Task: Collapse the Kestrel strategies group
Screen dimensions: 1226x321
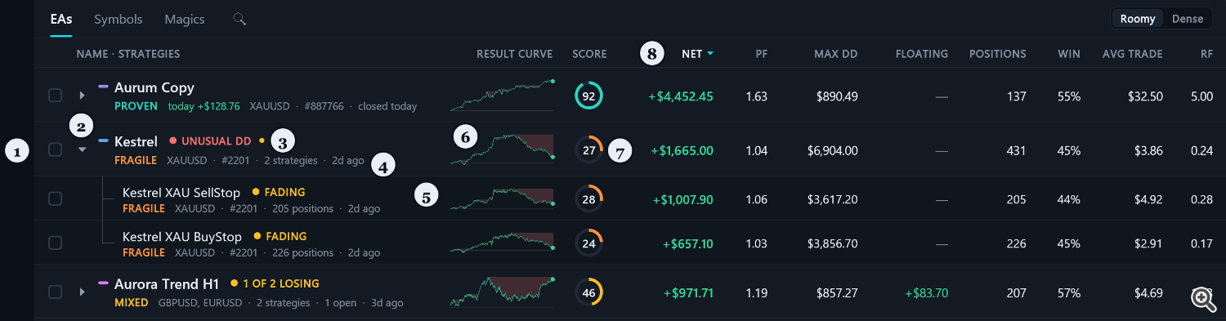Action: 82,150
